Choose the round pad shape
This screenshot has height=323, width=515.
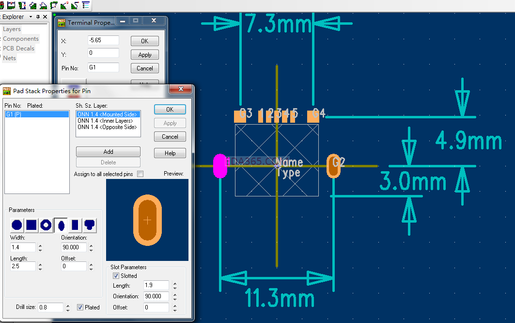coord(17,225)
